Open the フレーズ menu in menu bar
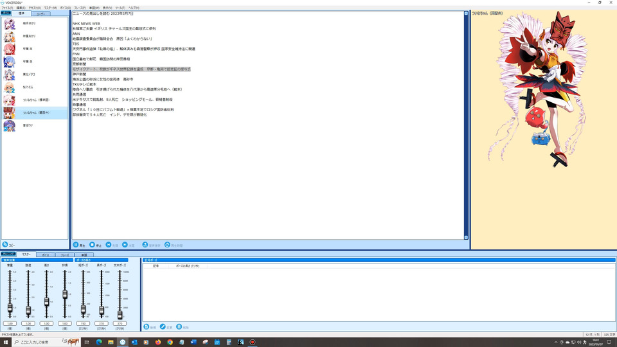The height and width of the screenshot is (347, 617). pyautogui.click(x=80, y=8)
